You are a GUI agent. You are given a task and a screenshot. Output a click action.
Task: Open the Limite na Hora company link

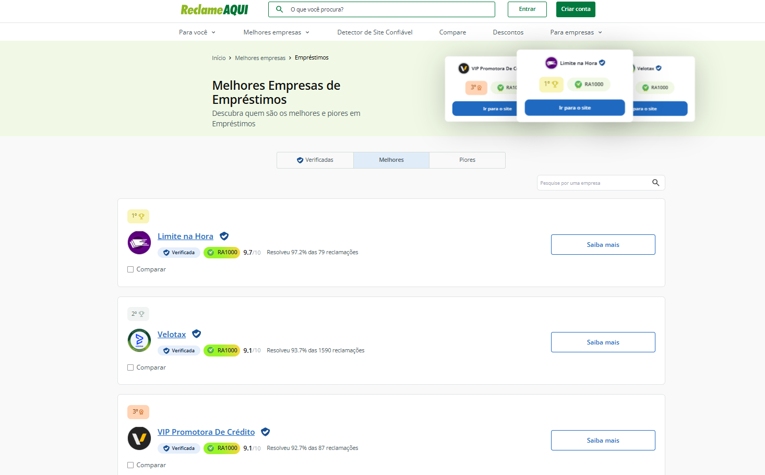[x=185, y=236]
